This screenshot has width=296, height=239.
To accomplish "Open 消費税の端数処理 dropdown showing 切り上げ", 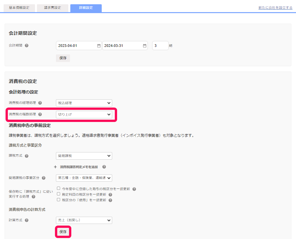I will 84,114.
